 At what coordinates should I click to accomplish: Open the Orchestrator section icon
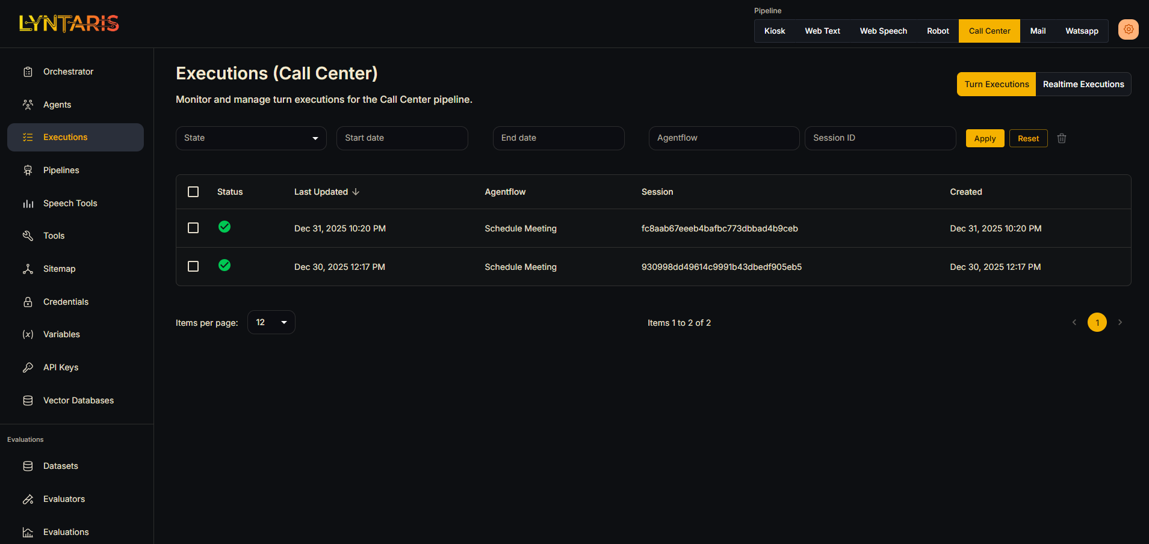[28, 71]
